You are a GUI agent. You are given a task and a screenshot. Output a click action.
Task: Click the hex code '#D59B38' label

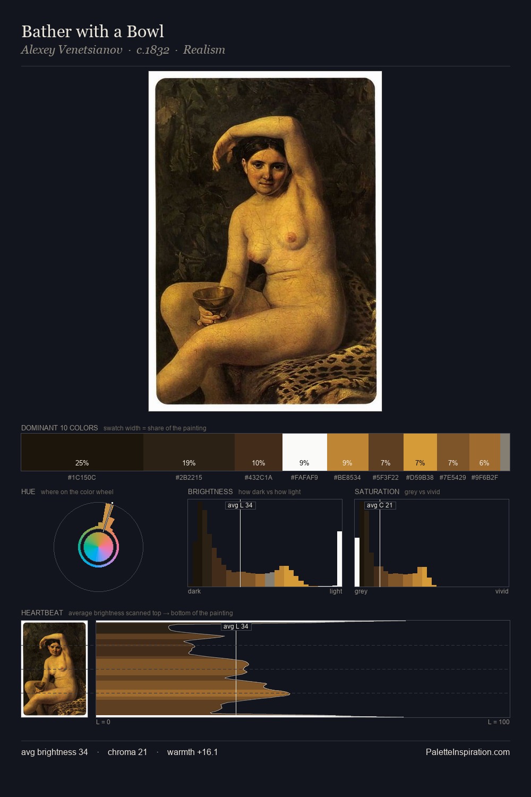420,478
